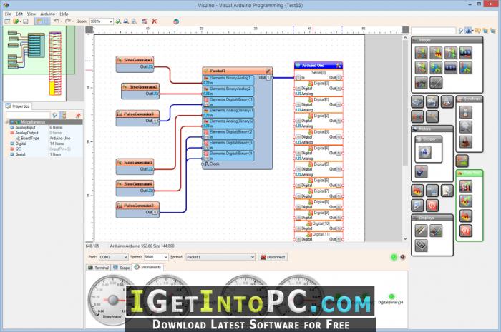Click the Out pin of PulseGenerator1
Screen dimensions: 501x332
pos(155,121)
